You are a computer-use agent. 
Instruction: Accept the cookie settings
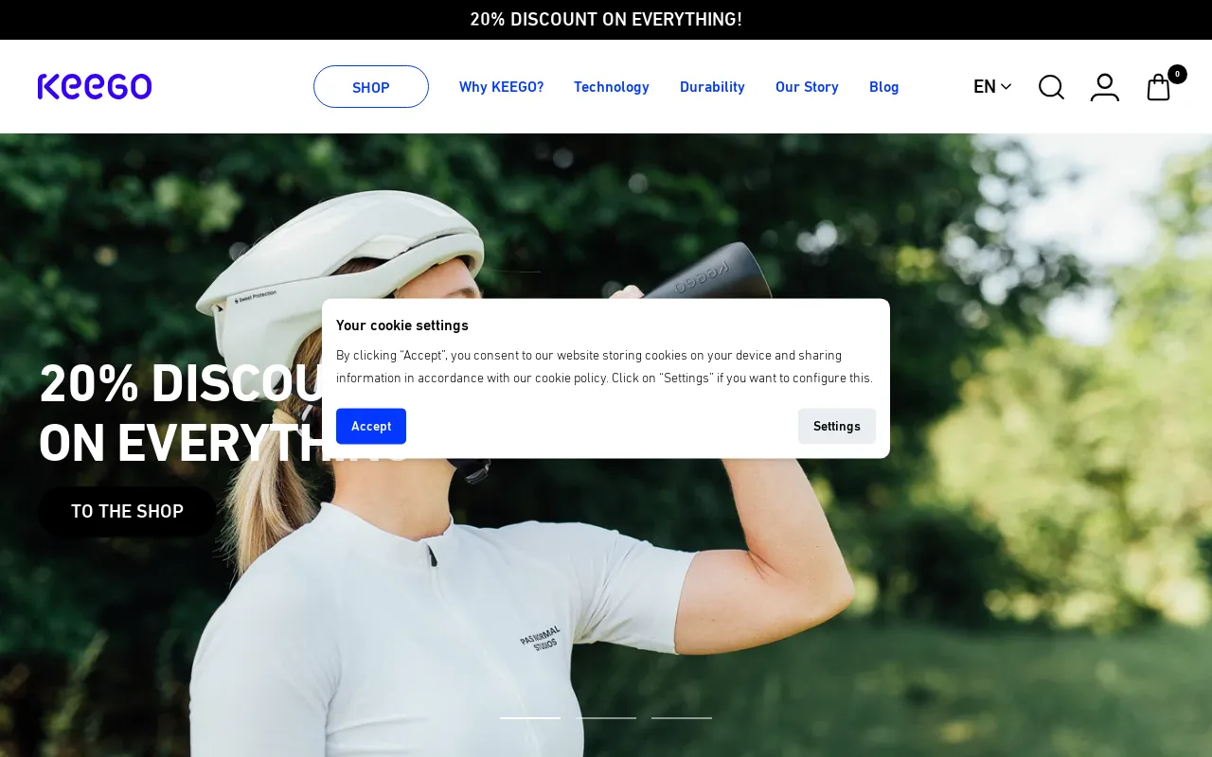[371, 426]
